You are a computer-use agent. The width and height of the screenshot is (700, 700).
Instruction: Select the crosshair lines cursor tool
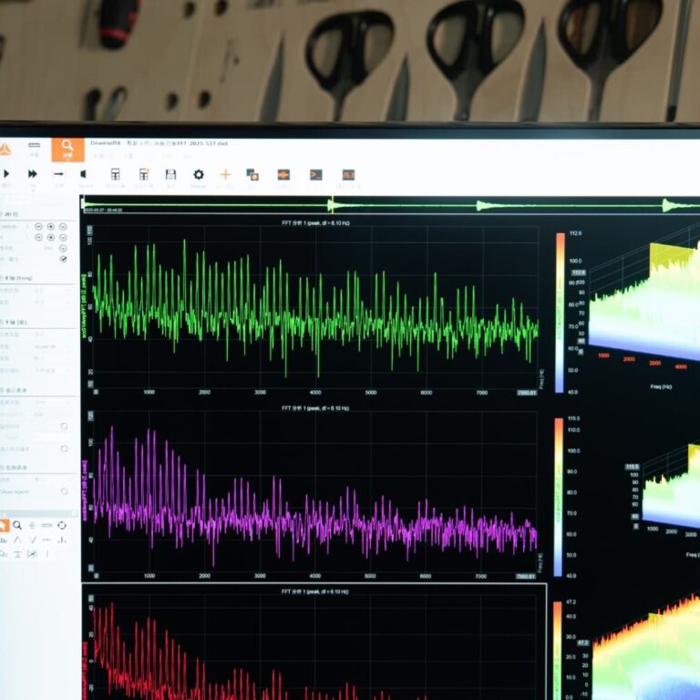pos(32,526)
